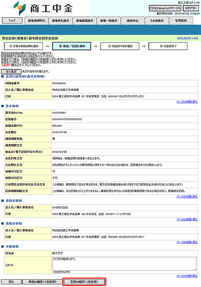This screenshot has width=201, height=287.
Task: Click the 商工中金 logo
Action: (x=44, y=8)
